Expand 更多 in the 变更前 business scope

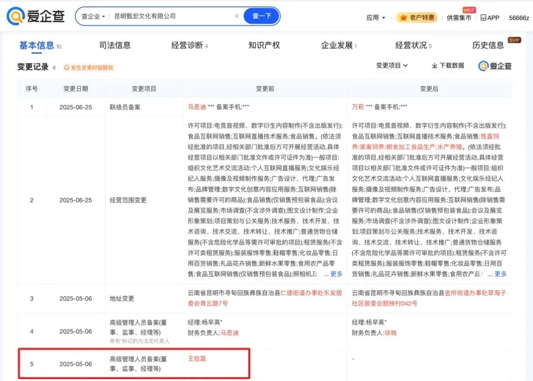point(336,274)
